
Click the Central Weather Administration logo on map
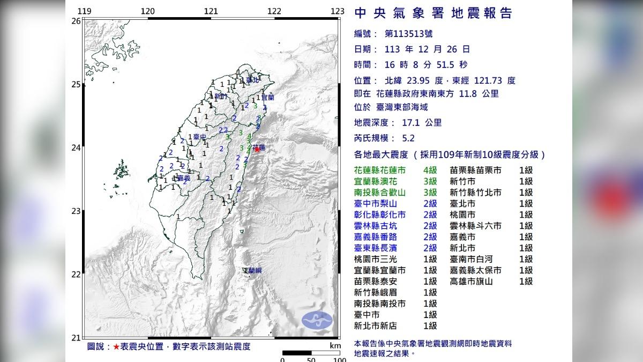pos(317,320)
